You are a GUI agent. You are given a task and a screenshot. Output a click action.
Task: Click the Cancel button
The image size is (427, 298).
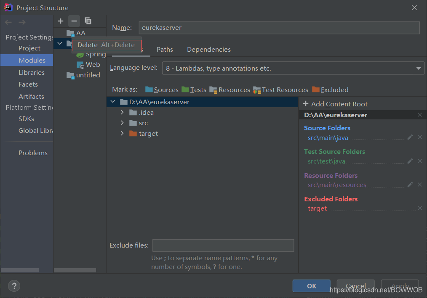coord(356,286)
